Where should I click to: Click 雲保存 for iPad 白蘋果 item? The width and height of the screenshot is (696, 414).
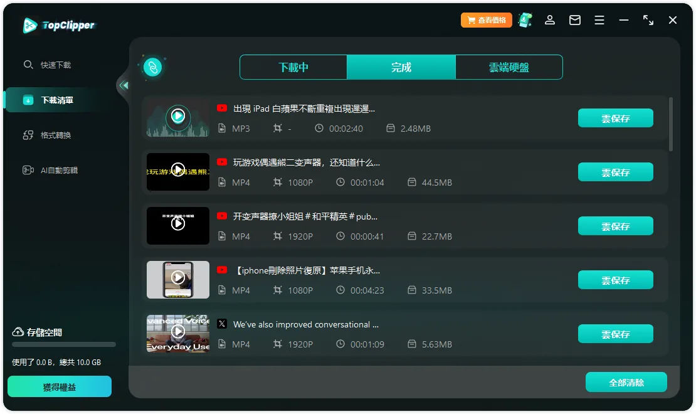point(616,118)
